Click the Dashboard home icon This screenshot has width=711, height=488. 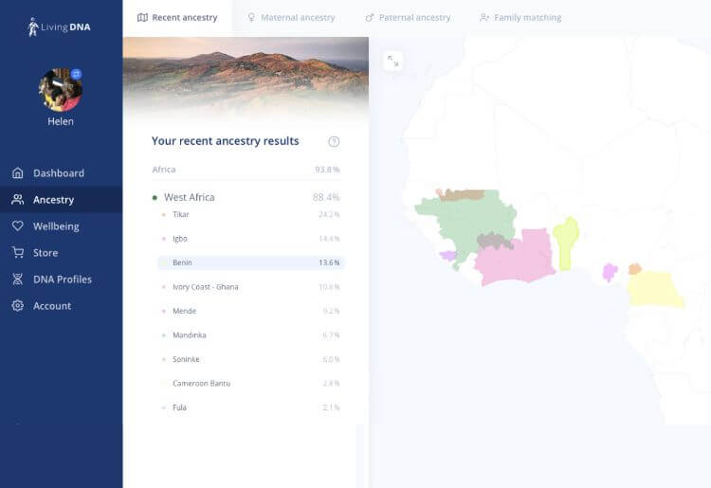(x=18, y=172)
